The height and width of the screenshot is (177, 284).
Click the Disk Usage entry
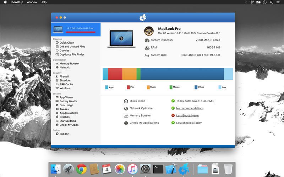[66, 105]
